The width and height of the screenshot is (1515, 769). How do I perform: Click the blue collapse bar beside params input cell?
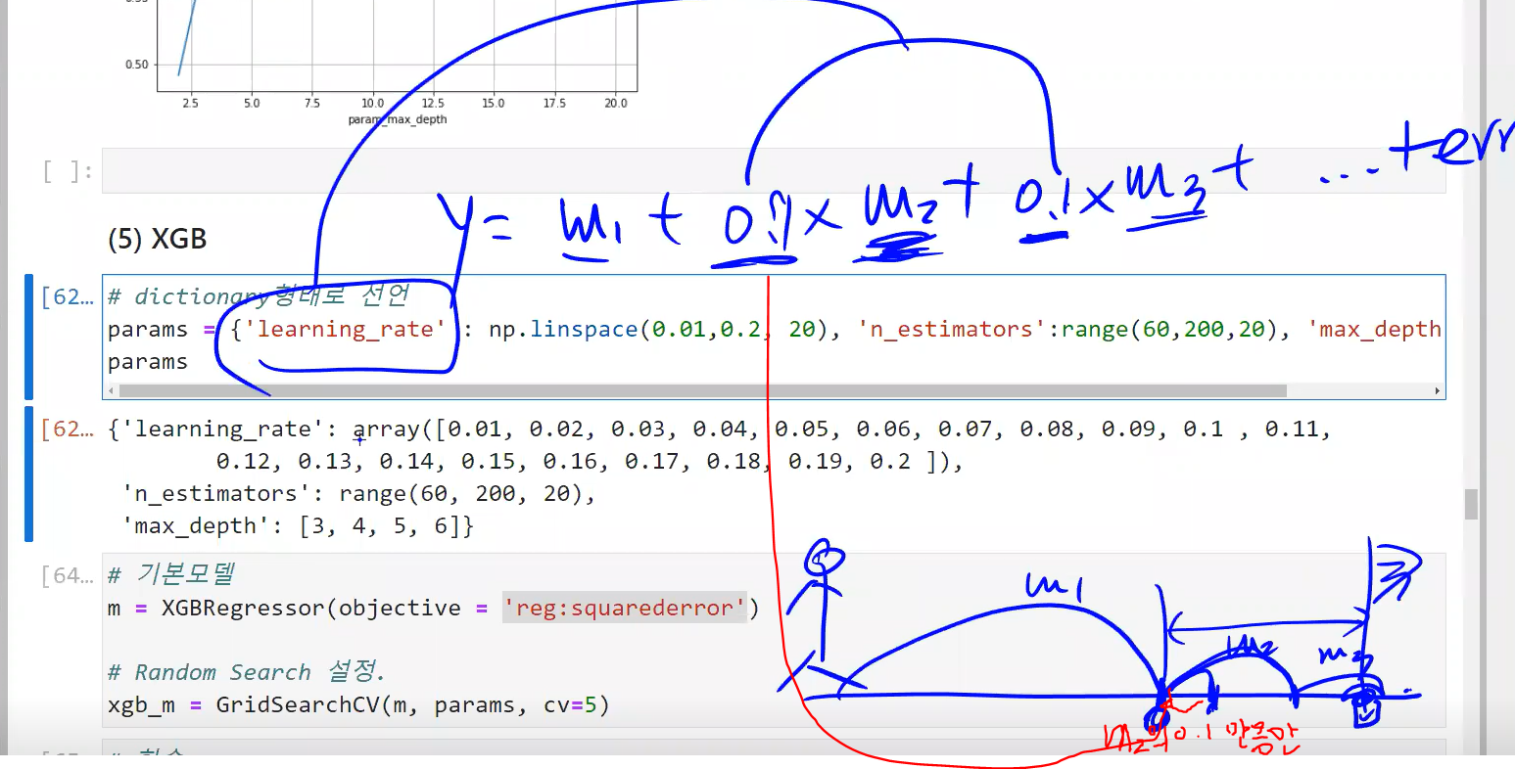[29, 337]
